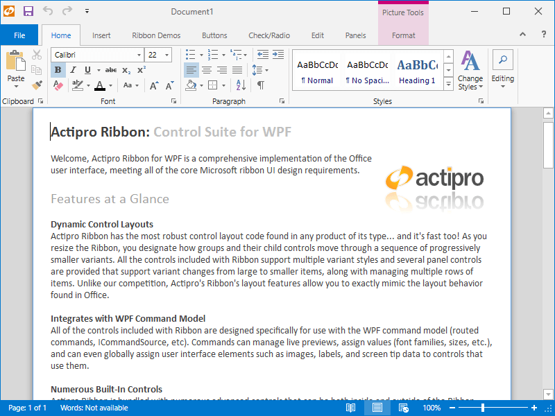Click the Save icon in title bar

point(28,11)
